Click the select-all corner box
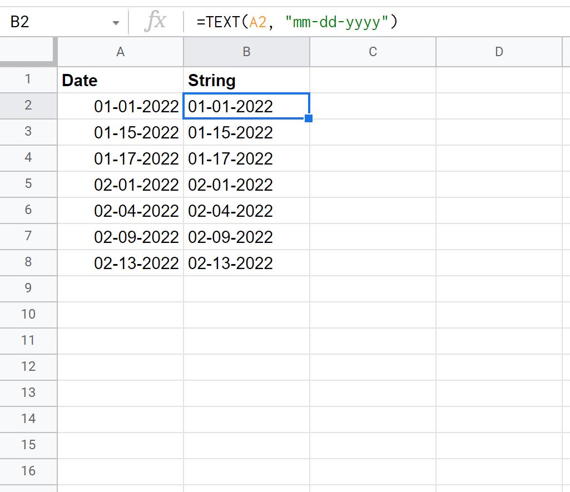Screen dimensions: 570x492 pos(28,52)
